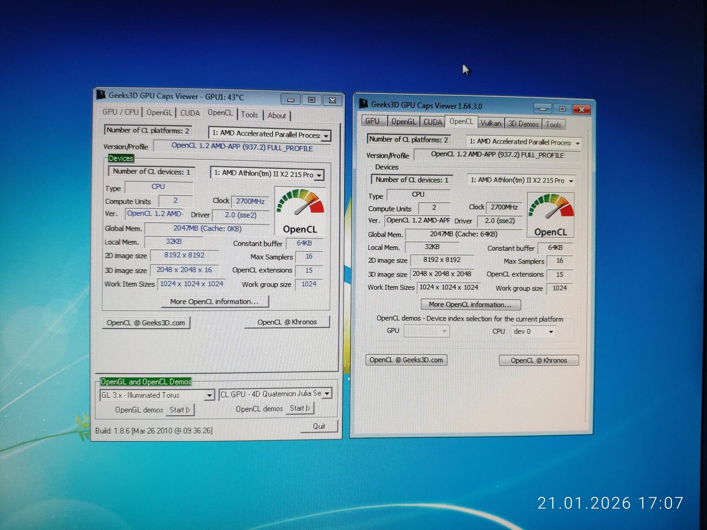Open OpenCL @ Geeks3D.com in the GPU1: 43°C window
The width and height of the screenshot is (707, 530).
146,322
